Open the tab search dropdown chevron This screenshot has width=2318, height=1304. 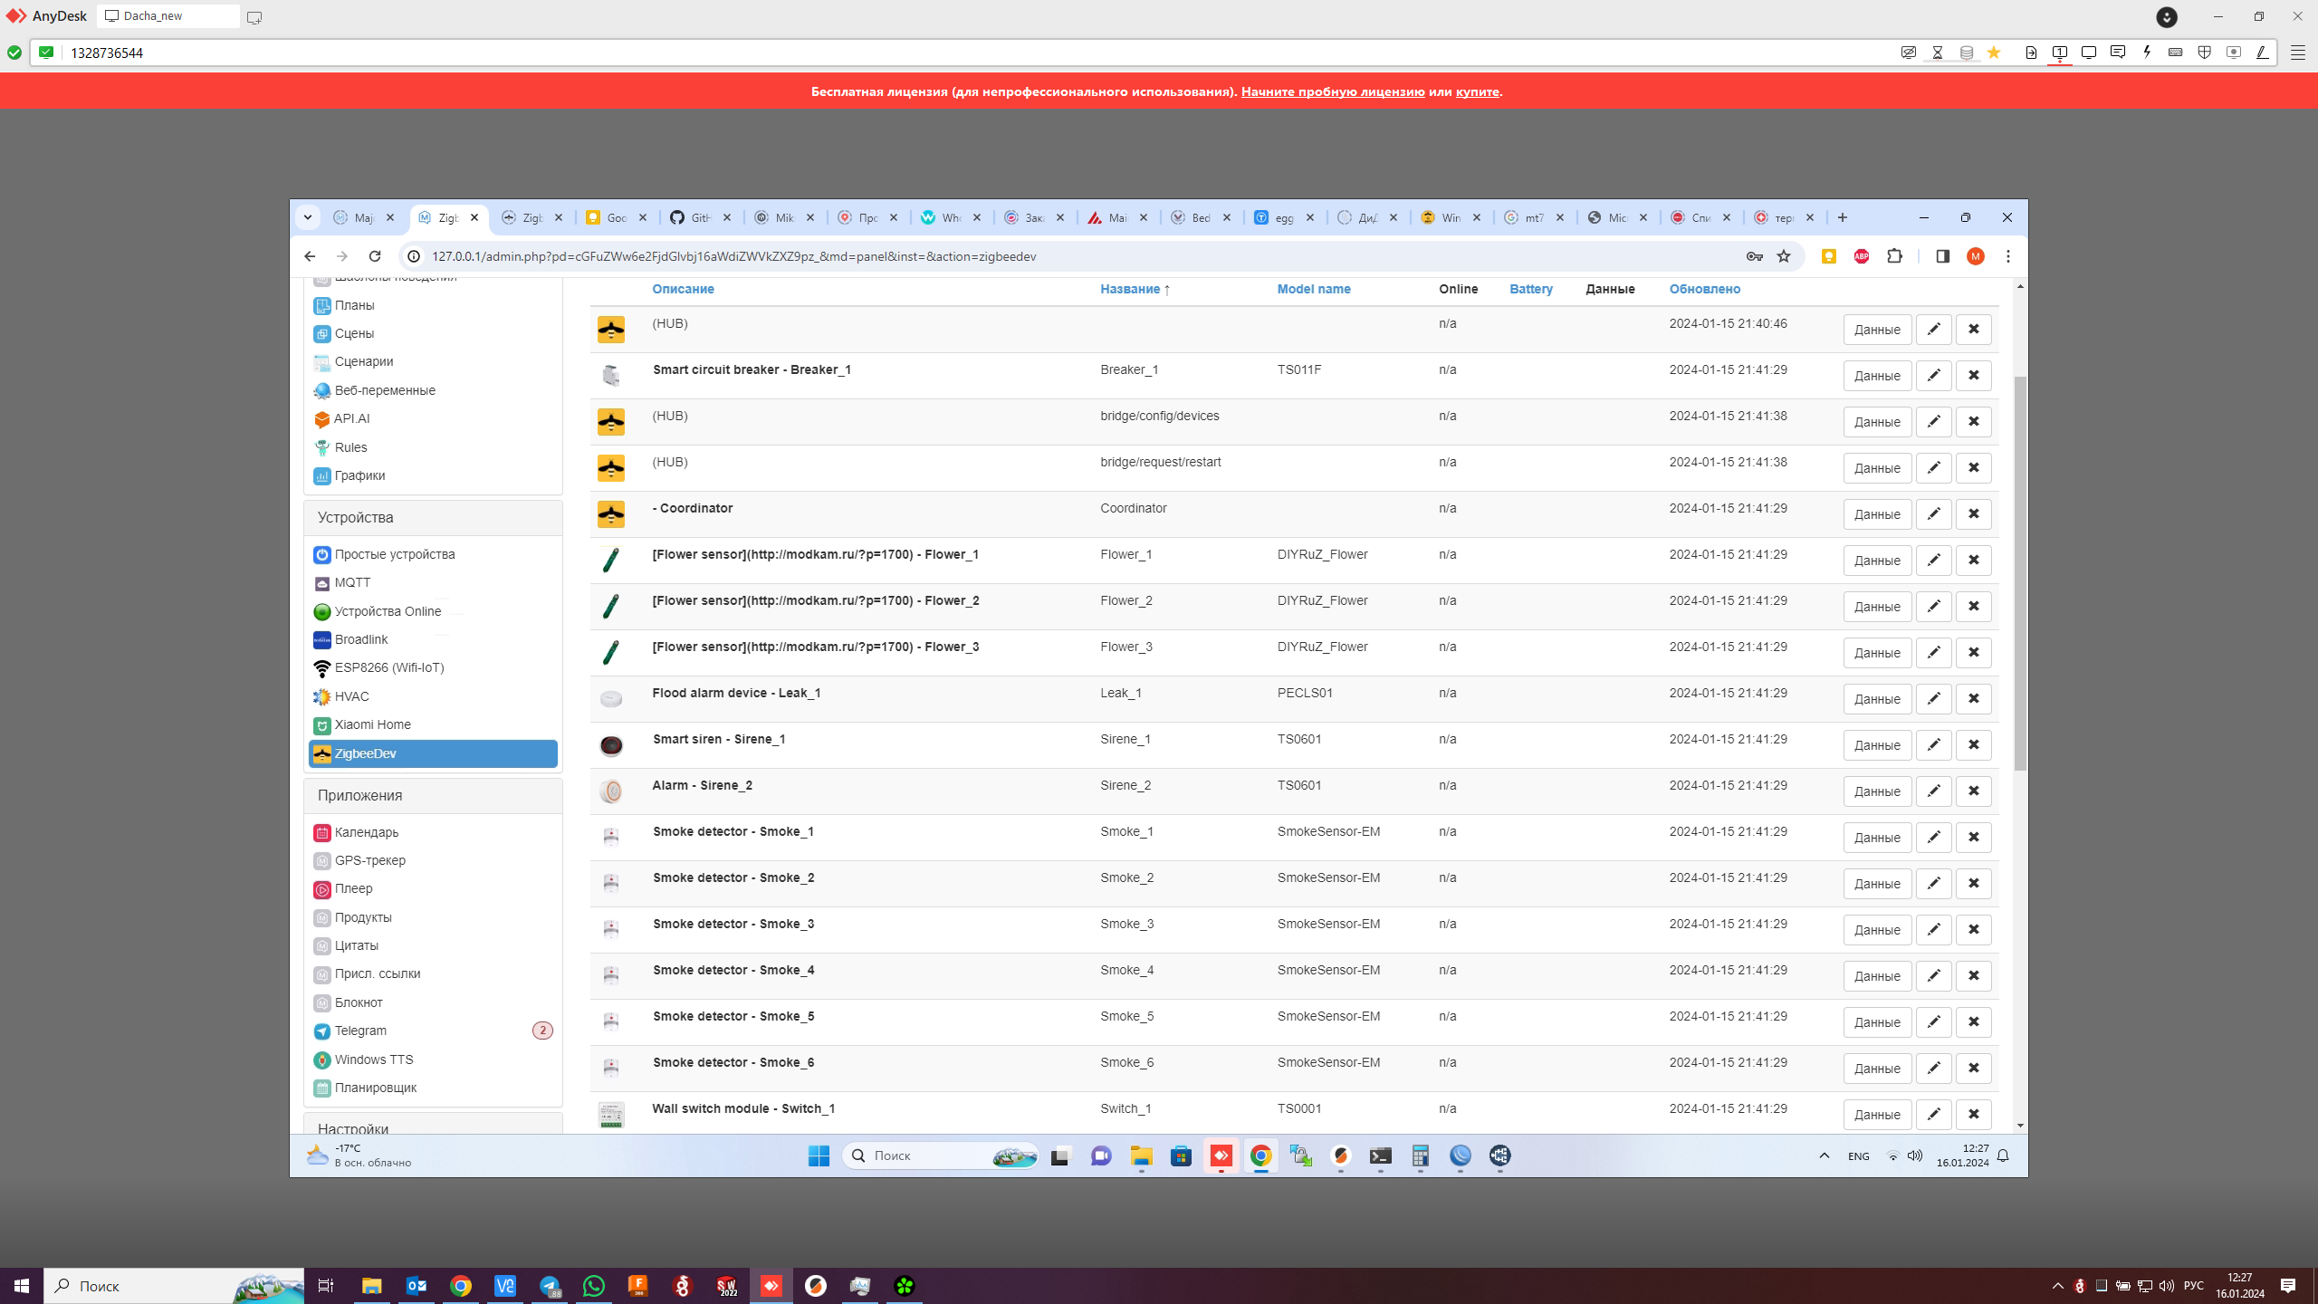308,217
